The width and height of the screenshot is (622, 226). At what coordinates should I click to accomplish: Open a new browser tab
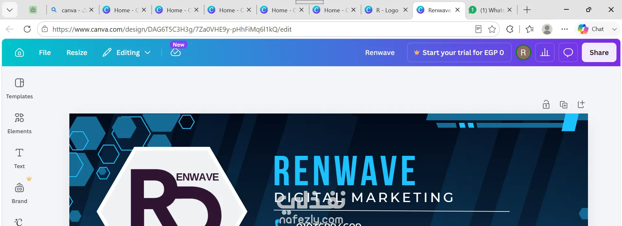527,10
